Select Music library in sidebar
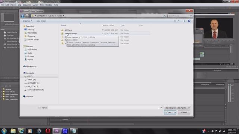This screenshot has width=239, height=134. point(30,53)
